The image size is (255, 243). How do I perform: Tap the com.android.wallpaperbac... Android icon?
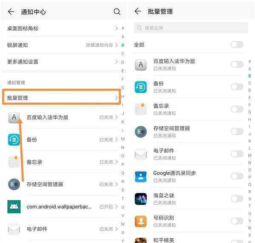pos(14,207)
